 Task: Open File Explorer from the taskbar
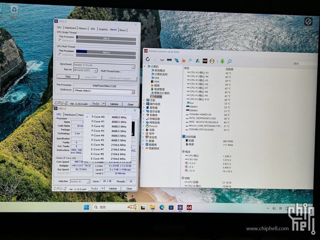tap(152, 207)
